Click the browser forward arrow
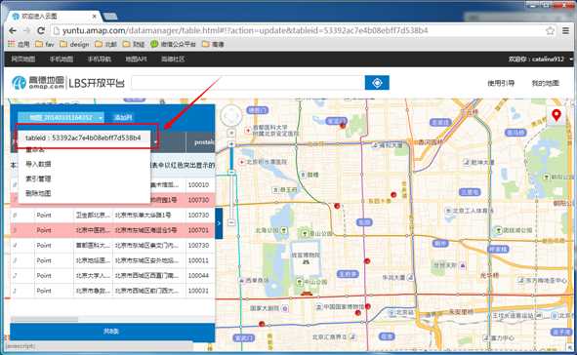577x355 pixels. point(27,30)
